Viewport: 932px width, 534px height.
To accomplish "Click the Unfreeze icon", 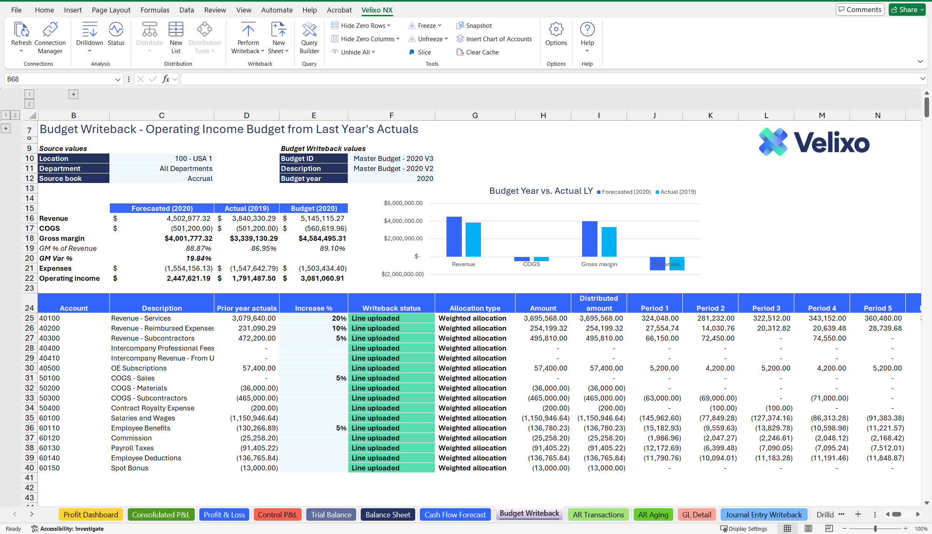I will 411,39.
